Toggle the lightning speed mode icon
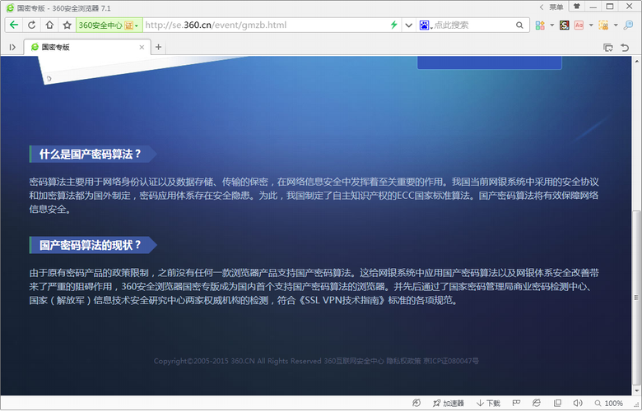642x411 pixels. 394,25
